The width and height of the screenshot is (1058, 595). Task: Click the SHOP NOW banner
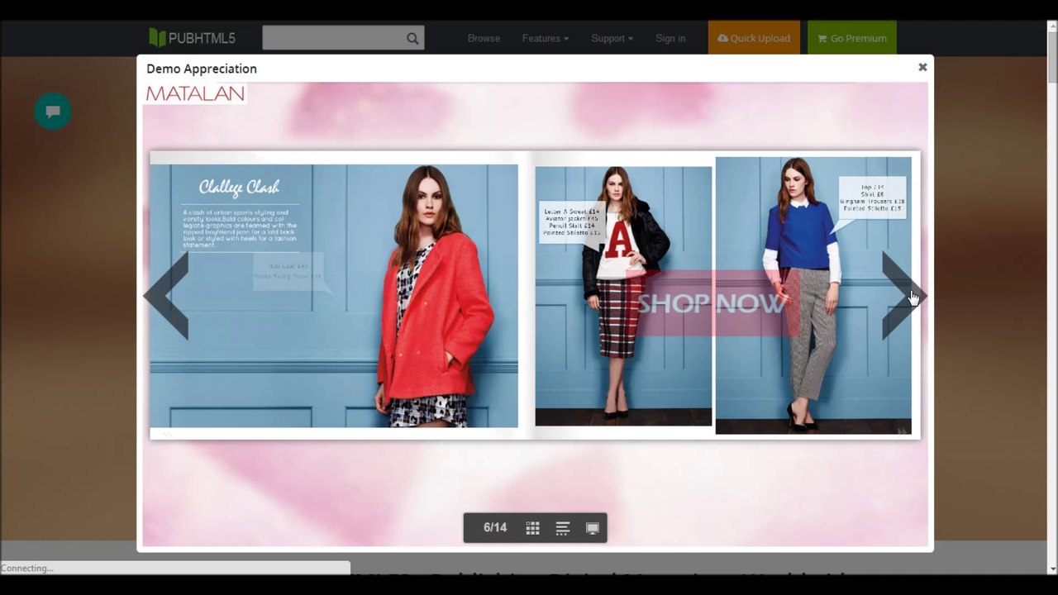(x=712, y=302)
